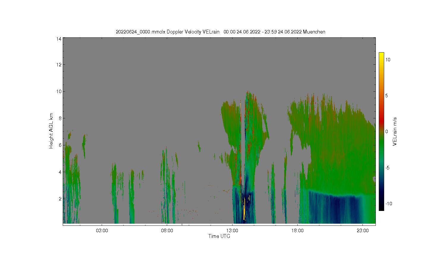The image size is (446, 267).
Task: Click the height axis tick label 2
Action: pos(60,199)
